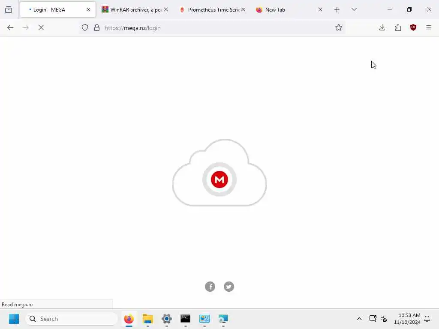Viewport: 439px width, 329px height.
Task: Click the MEGA logo in the cloud
Action: 219,179
